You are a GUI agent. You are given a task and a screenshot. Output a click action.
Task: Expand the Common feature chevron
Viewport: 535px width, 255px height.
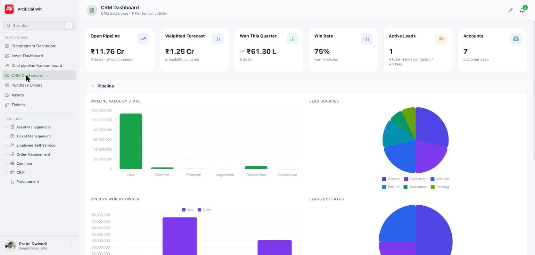(6, 164)
